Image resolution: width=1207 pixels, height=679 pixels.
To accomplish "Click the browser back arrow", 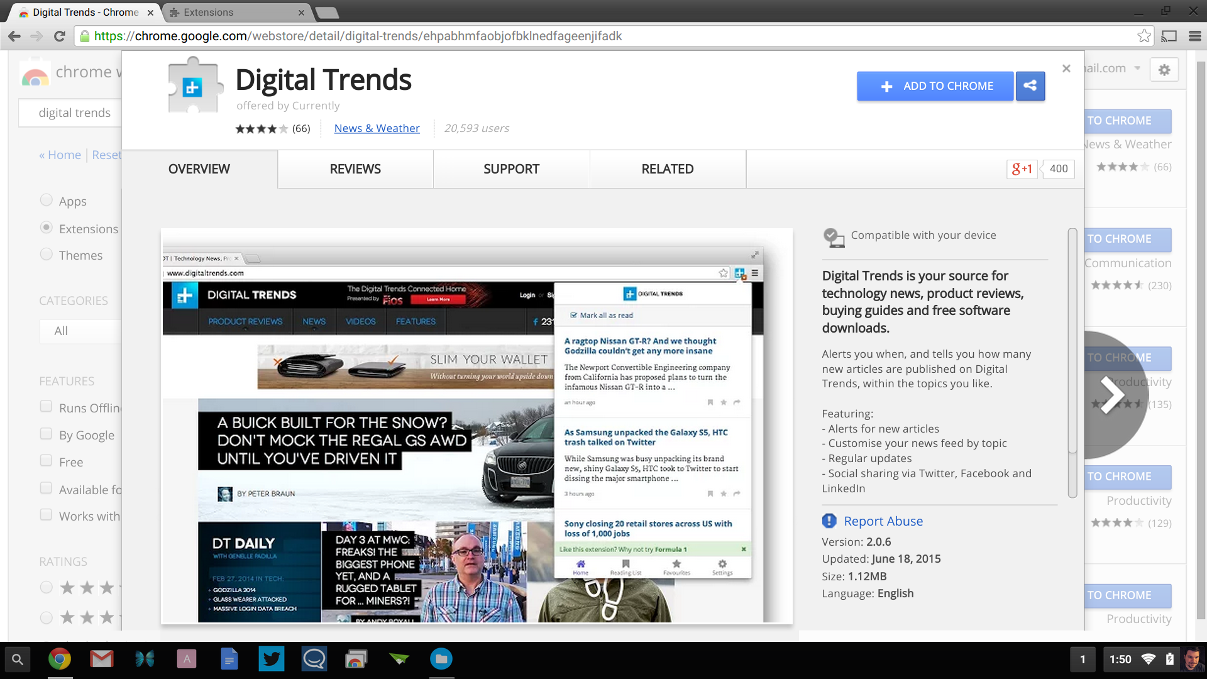I will point(14,36).
